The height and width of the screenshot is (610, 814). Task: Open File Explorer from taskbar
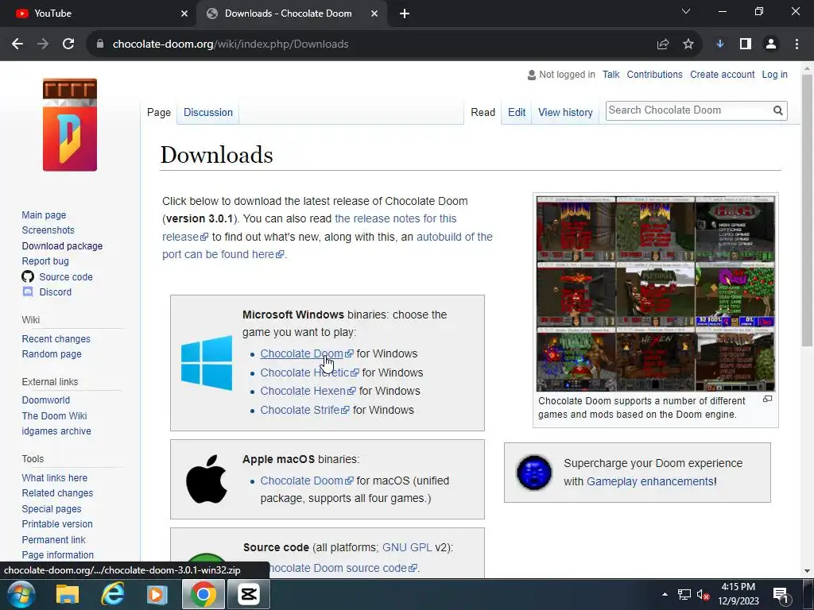click(x=68, y=594)
